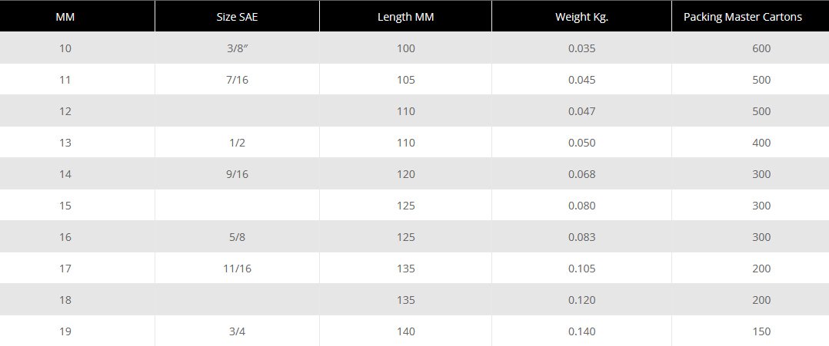Click the 600 packing cartons cell
This screenshot has width=829, height=346.
(761, 48)
